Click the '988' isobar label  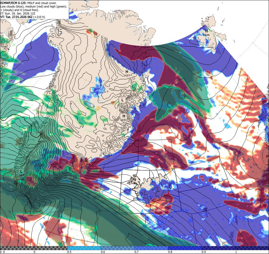pyautogui.click(x=4, y=144)
